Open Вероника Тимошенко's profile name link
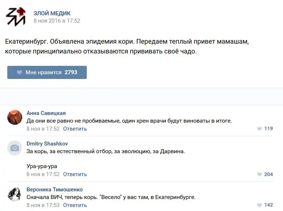This screenshot has height=211, width=283. (54, 190)
